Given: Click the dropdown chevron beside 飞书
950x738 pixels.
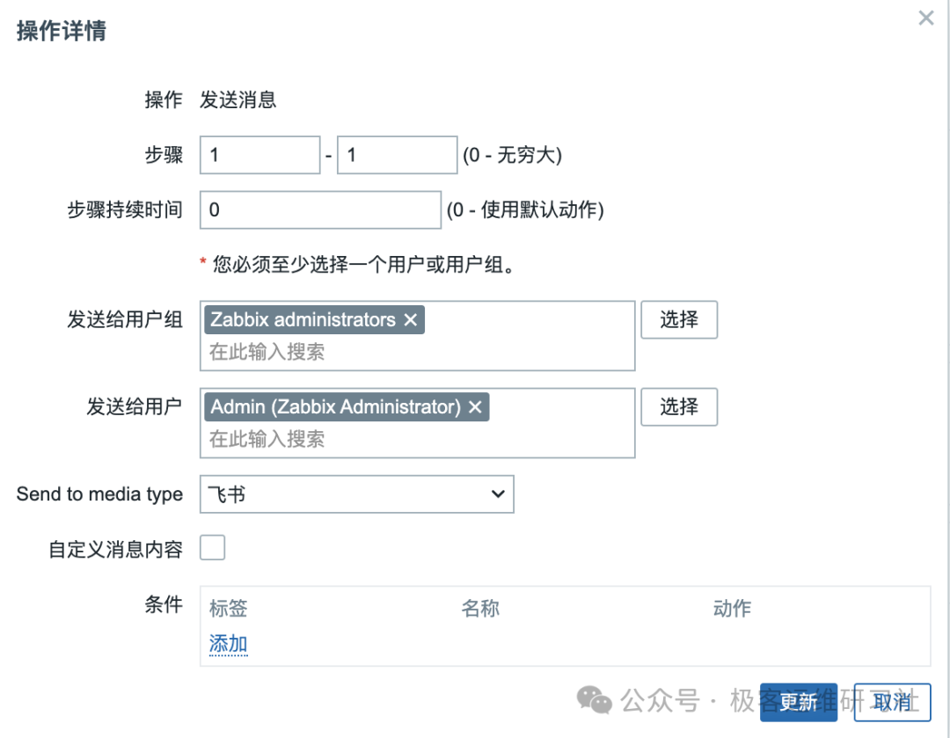Looking at the screenshot, I should [498, 493].
